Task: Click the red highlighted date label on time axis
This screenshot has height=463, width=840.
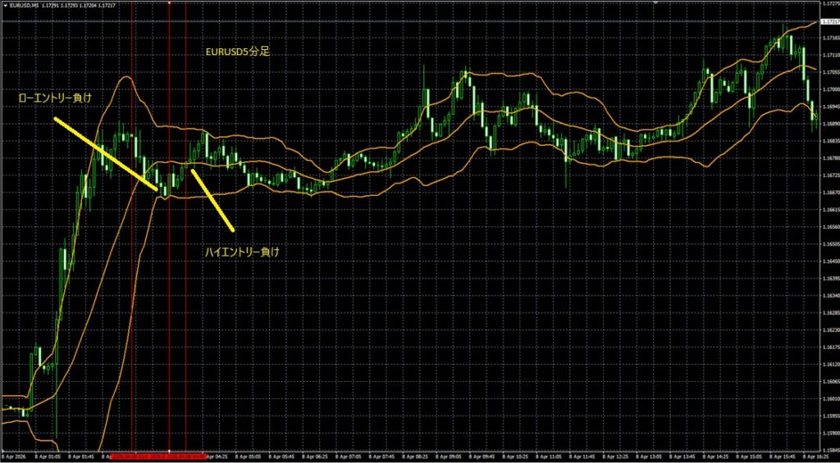Action: [157, 457]
